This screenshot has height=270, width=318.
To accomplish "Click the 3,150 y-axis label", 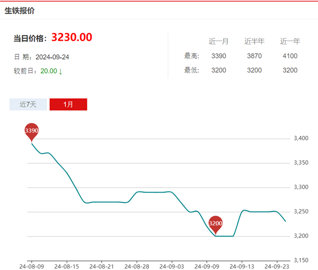I will (301, 260).
